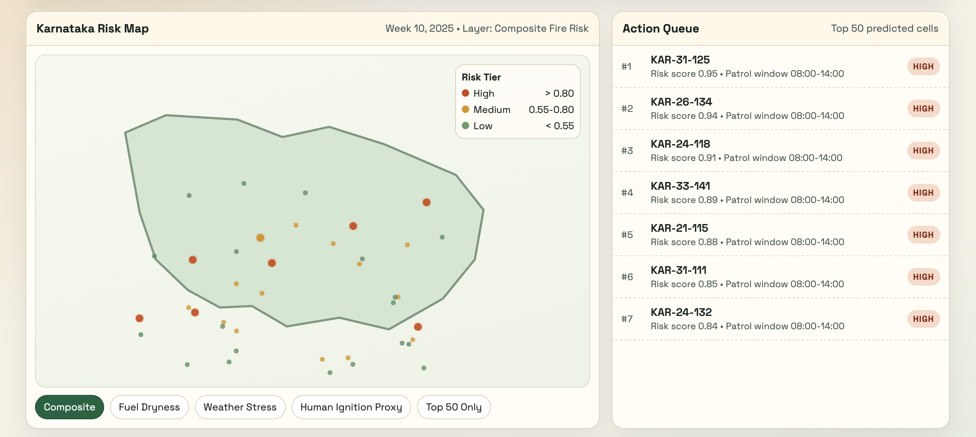The height and width of the screenshot is (437, 976).
Task: Switch to Fuel Dryness layer
Action: coord(149,407)
